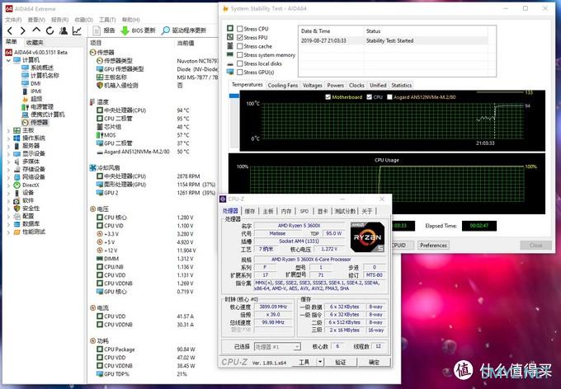Open the 文件(F) menu
This screenshot has width=561, height=389.
[x=13, y=20]
